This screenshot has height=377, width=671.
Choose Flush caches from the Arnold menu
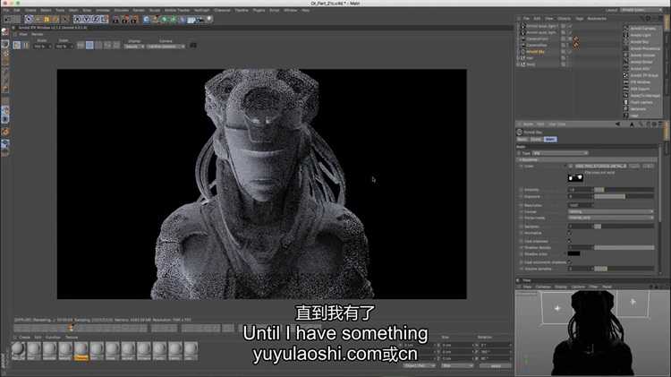[641, 102]
